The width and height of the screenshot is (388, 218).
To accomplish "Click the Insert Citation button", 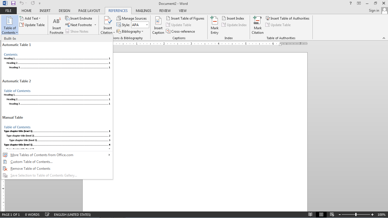I will pyautogui.click(x=108, y=25).
